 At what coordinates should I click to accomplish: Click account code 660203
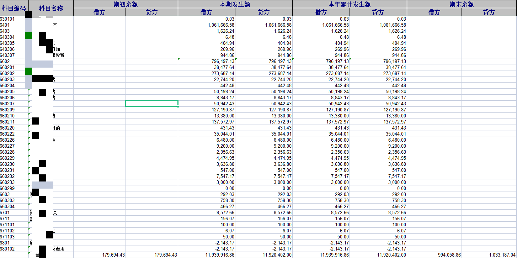coord(7,79)
